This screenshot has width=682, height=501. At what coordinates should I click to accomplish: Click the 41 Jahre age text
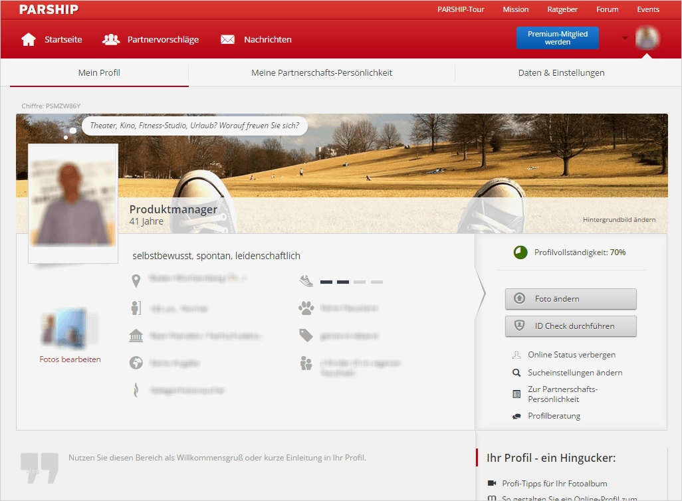click(x=146, y=221)
